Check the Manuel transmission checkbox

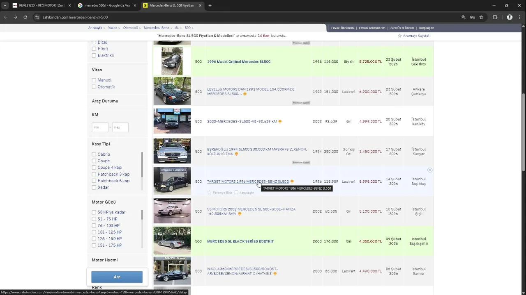(94, 80)
